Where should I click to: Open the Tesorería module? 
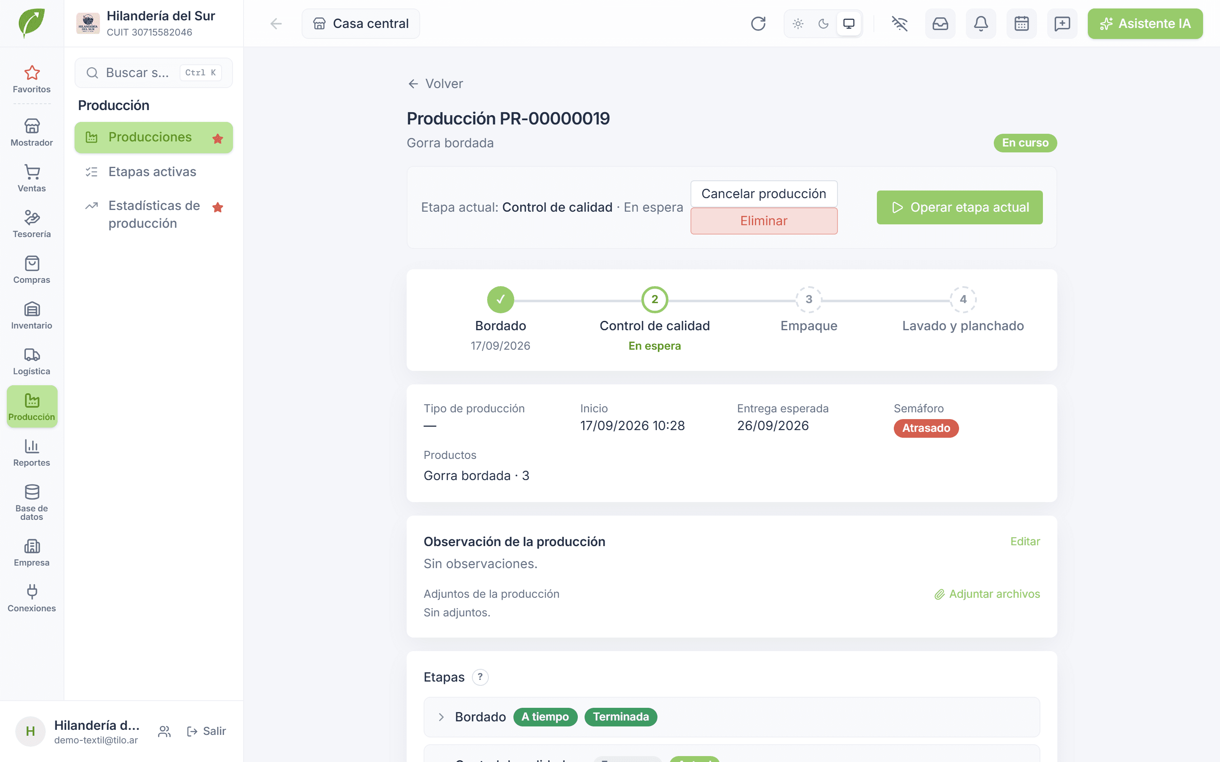tap(32, 224)
